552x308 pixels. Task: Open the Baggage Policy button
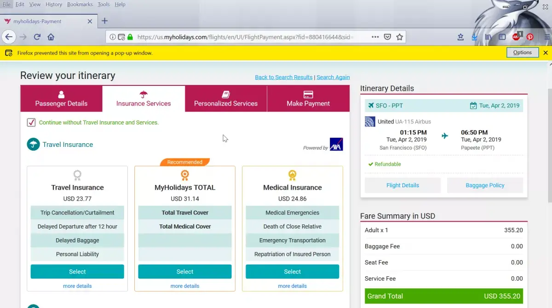pyautogui.click(x=485, y=185)
